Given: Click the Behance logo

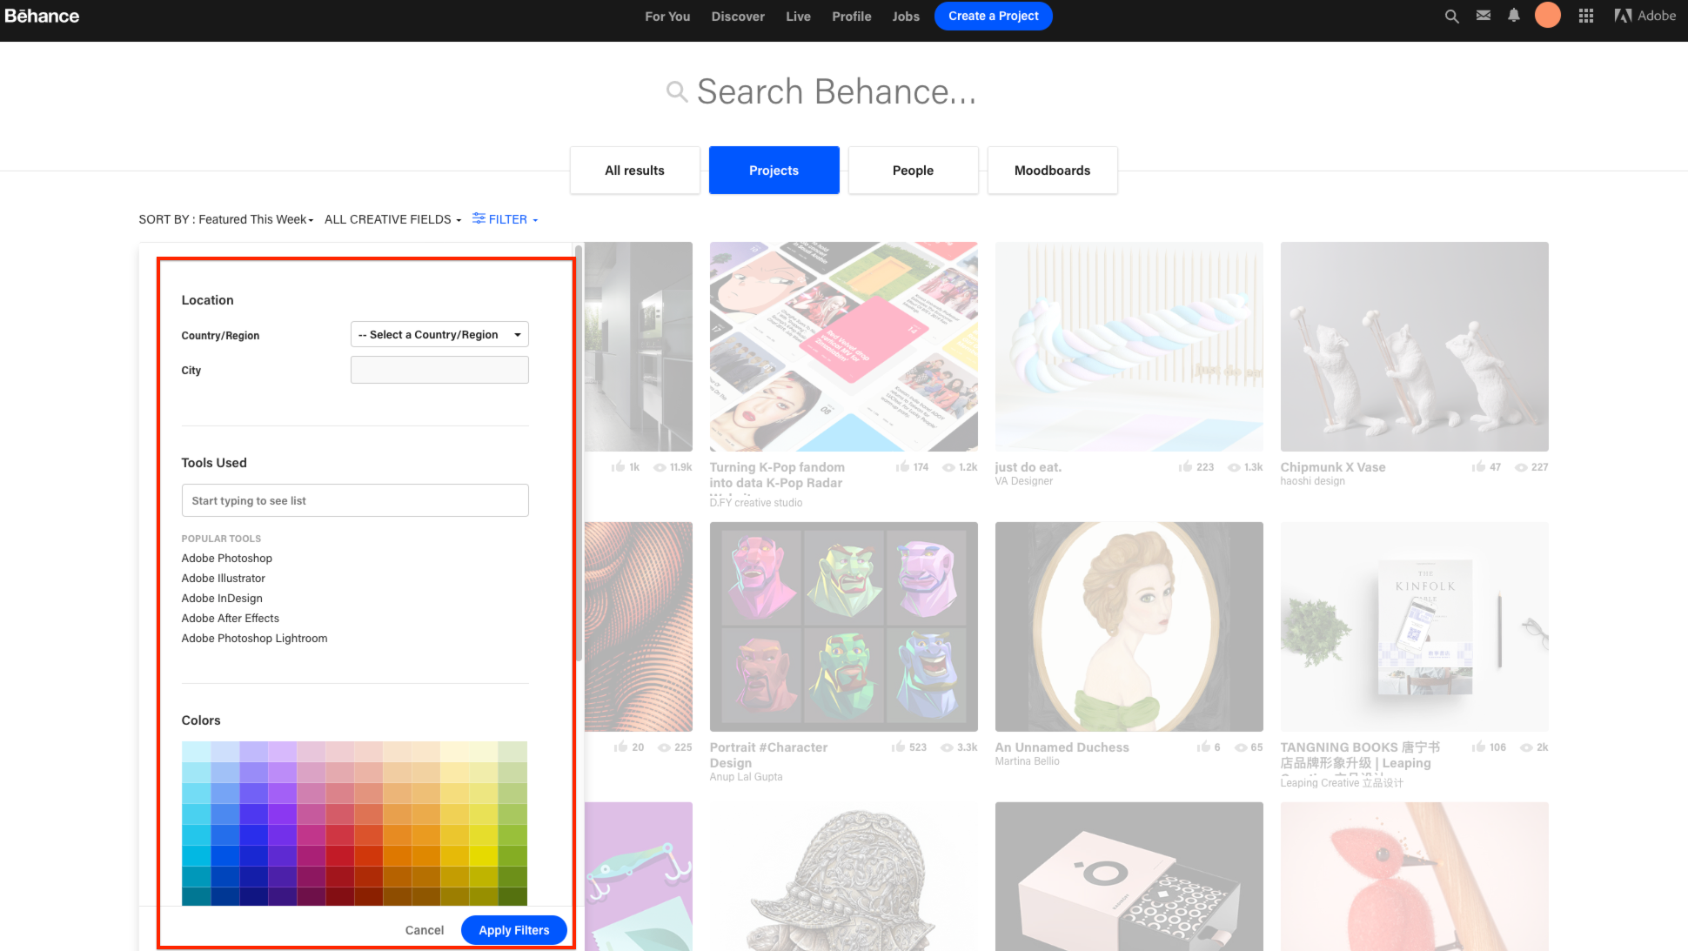Looking at the screenshot, I should 42,16.
